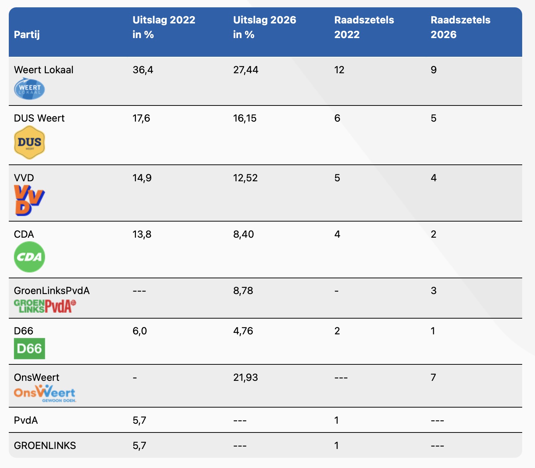
Task: Select the PvdA row label
Action: pos(26,420)
